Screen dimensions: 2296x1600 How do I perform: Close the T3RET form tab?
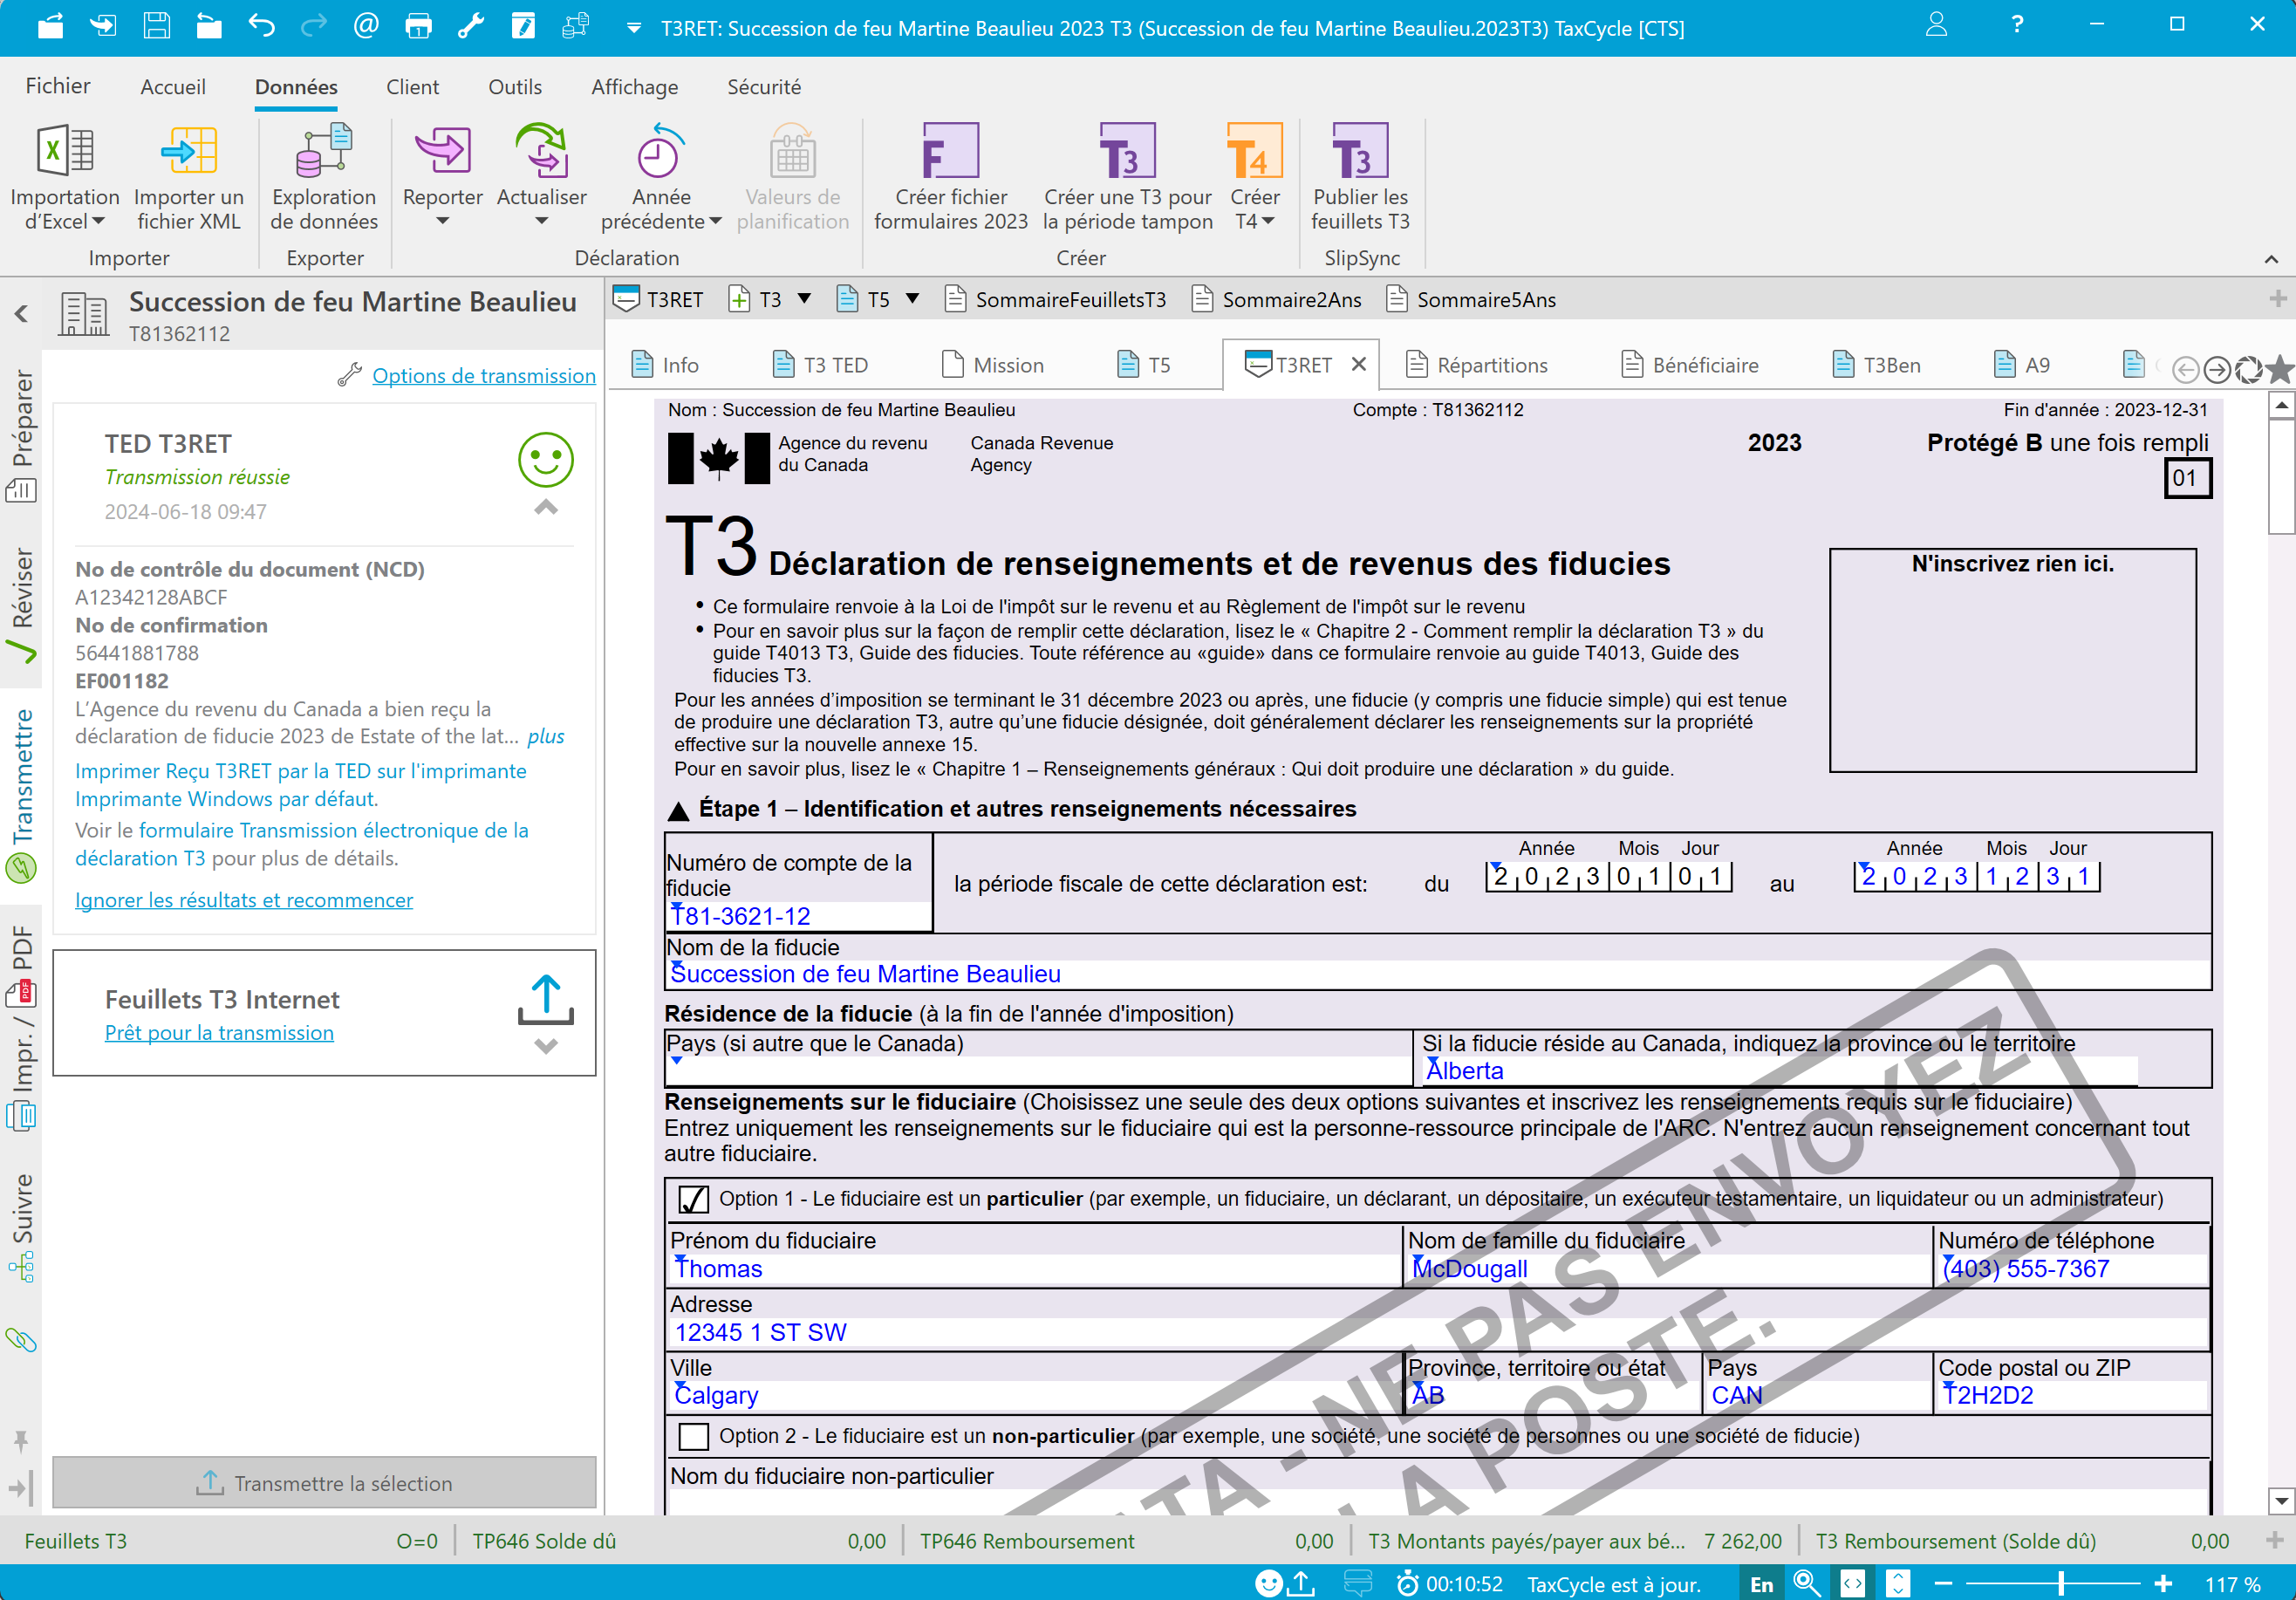pyautogui.click(x=1359, y=364)
